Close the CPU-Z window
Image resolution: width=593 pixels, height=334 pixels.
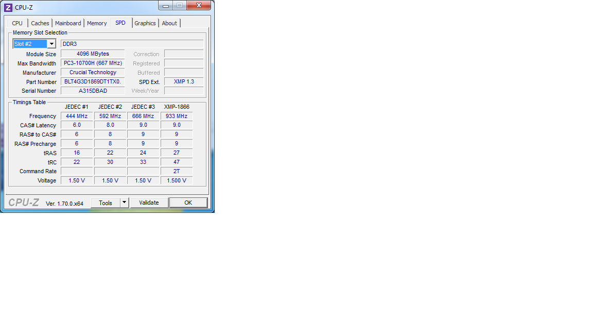(199, 5)
